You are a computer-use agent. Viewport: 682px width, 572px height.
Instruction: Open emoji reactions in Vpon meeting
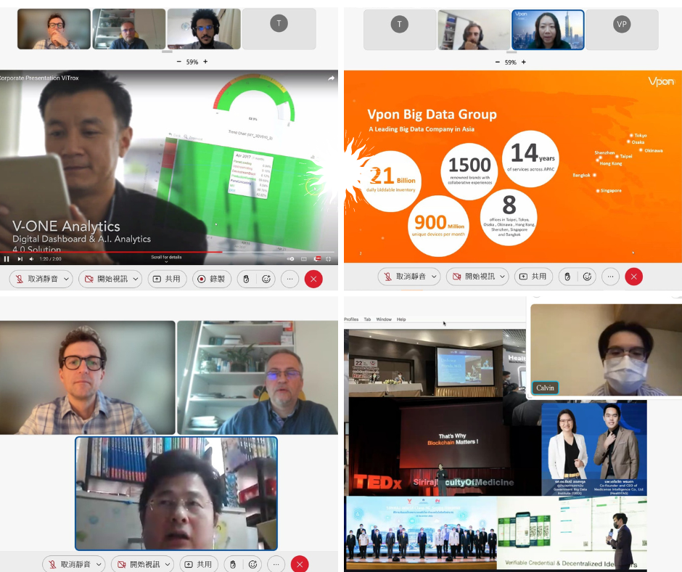[x=587, y=277]
